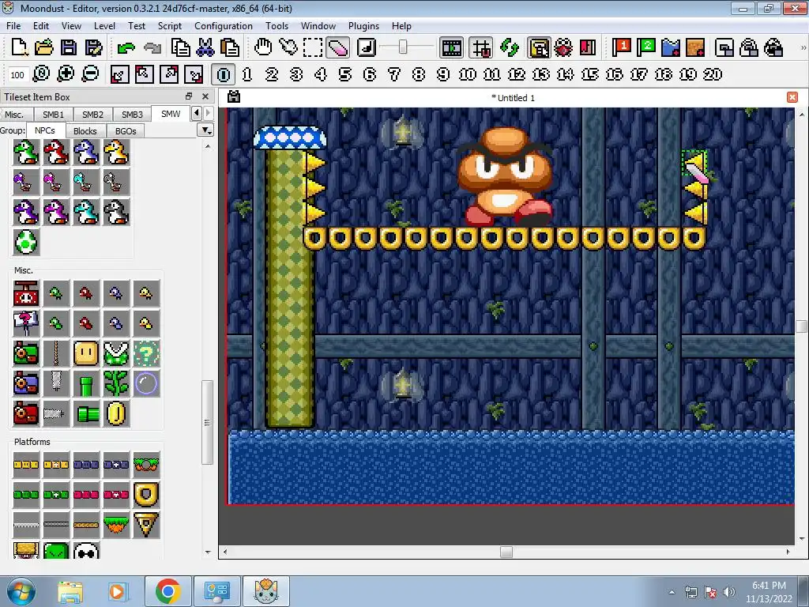809x607 pixels.
Task: Open an existing file via folder icon
Action: pos(44,47)
